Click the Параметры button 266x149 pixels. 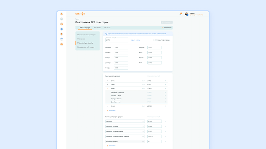(x=167, y=28)
